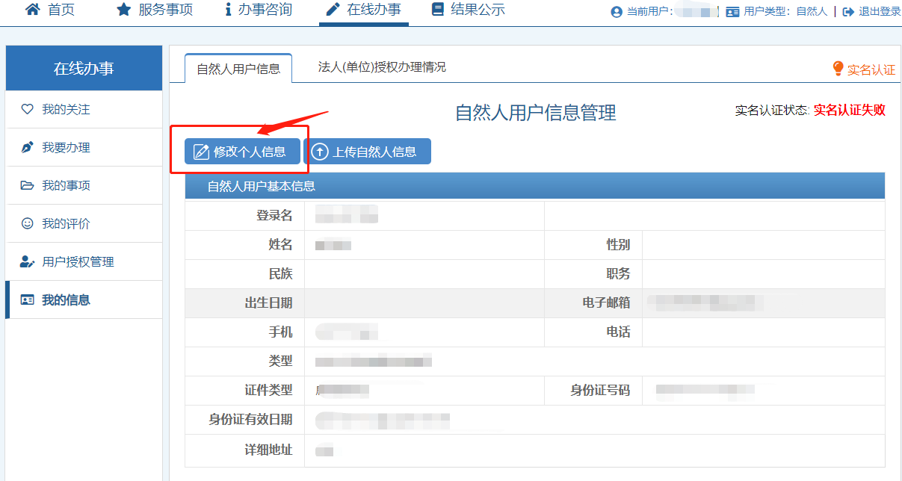The width and height of the screenshot is (902, 481).
Task: Click the logout icon beside 退出登录
Action: [848, 12]
